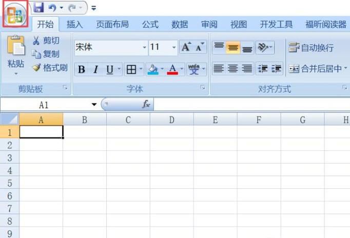The width and height of the screenshot is (350, 238).
Task: Apply cell borders icon
Action: pyautogui.click(x=131, y=69)
